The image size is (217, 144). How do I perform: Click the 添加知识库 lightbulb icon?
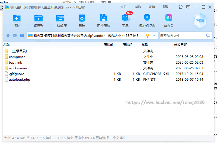point(147,18)
